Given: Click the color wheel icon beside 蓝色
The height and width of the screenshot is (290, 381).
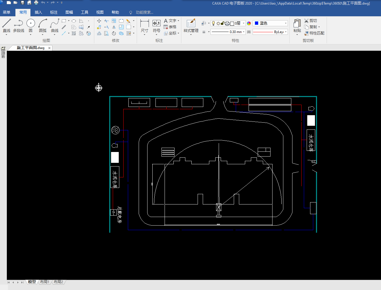Looking at the screenshot, I should [249, 23].
